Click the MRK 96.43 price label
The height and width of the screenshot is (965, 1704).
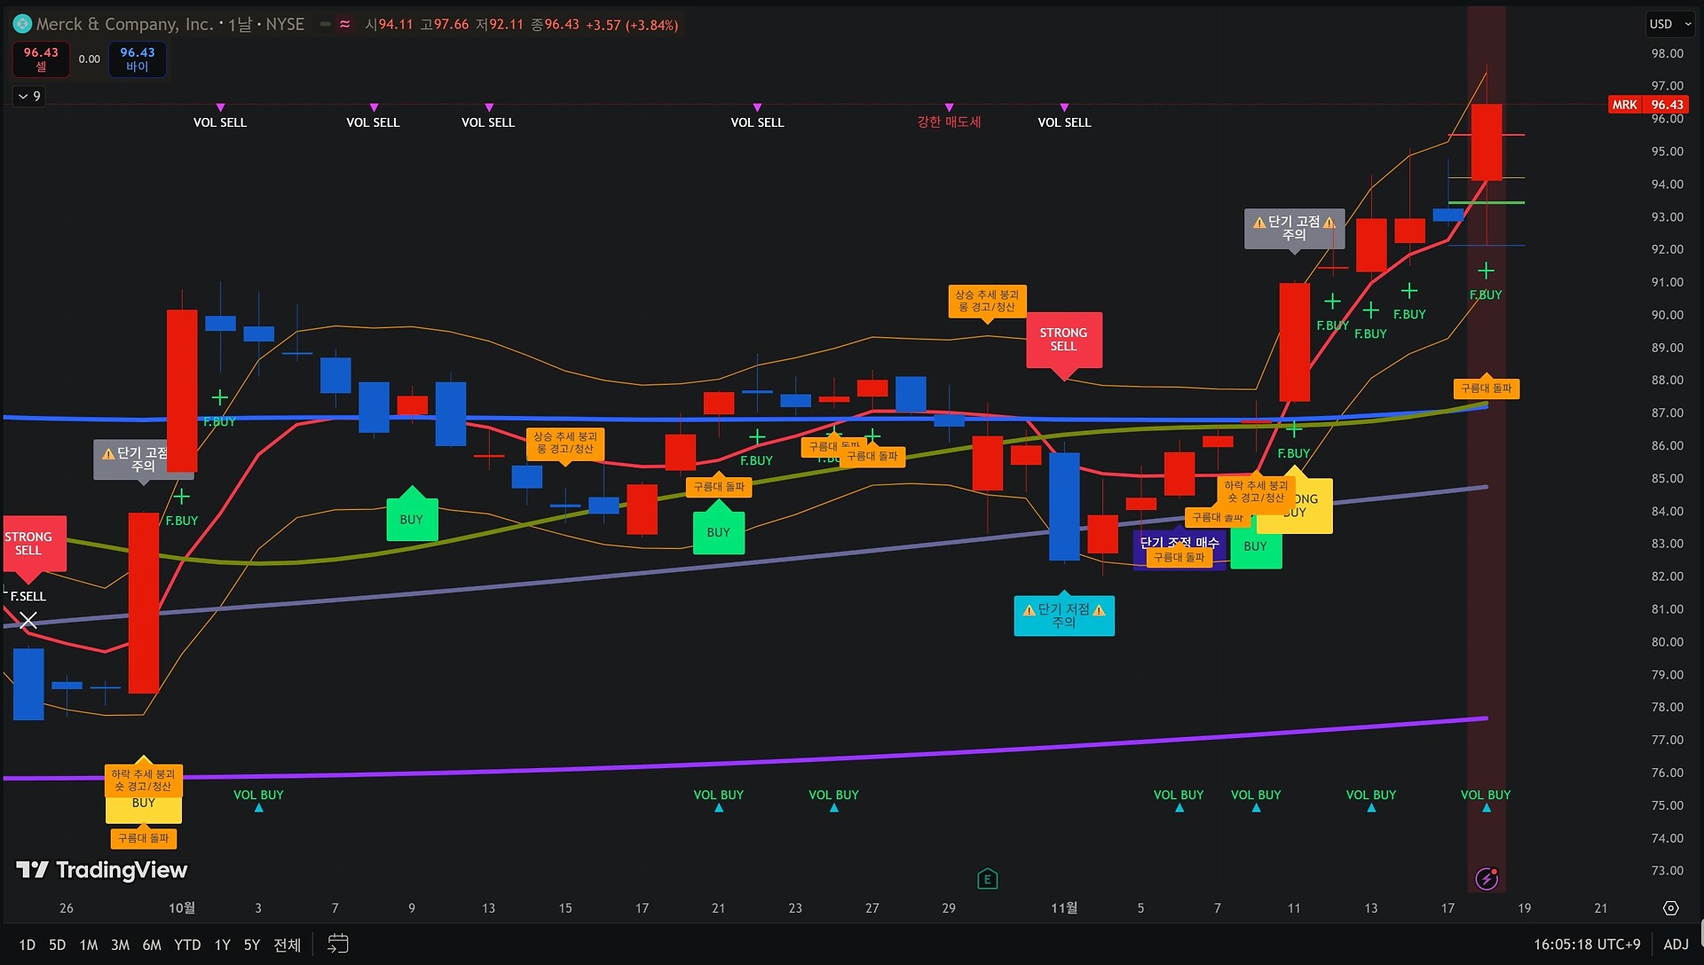point(1647,105)
